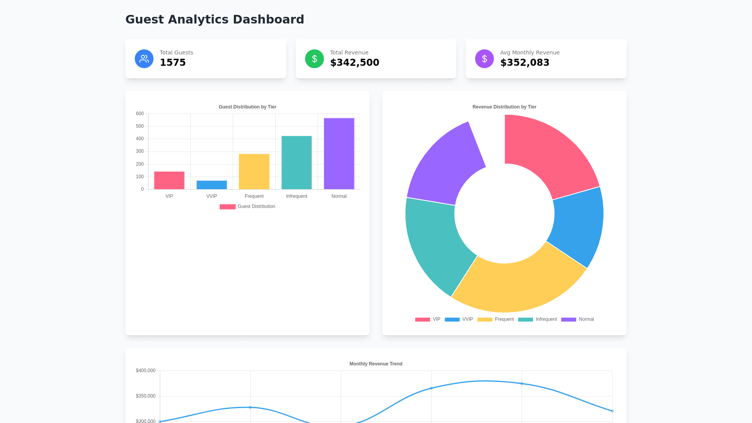Select the yellow Frequent bar
752x423 pixels.
coord(254,172)
